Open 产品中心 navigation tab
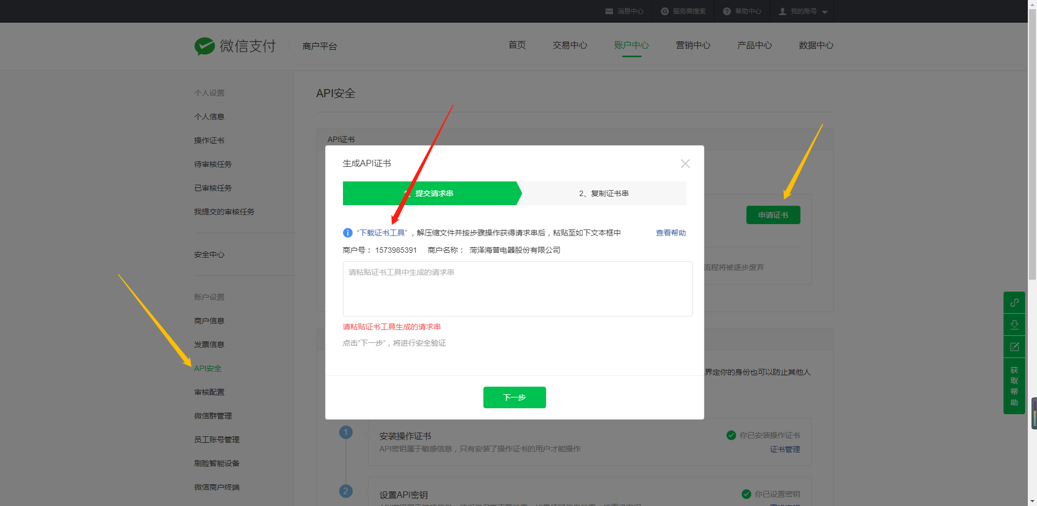This screenshot has width=1037, height=506. [755, 45]
